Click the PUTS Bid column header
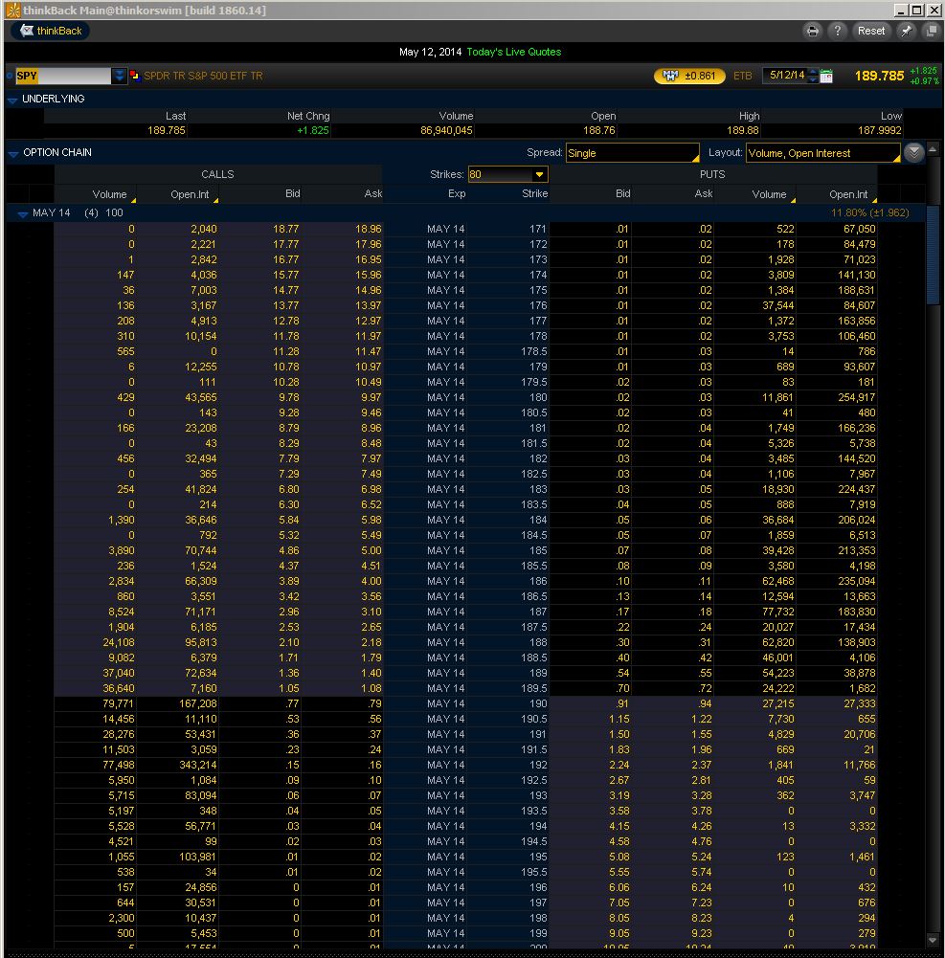This screenshot has width=945, height=958. (x=623, y=193)
